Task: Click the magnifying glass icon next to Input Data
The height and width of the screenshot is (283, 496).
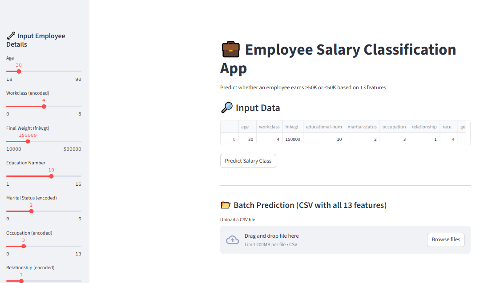Action: coord(227,108)
